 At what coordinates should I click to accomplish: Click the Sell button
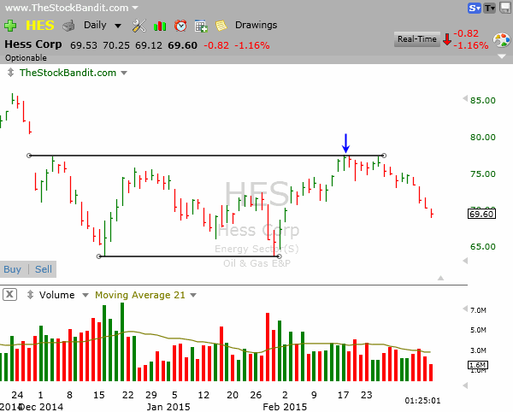pyautogui.click(x=44, y=269)
